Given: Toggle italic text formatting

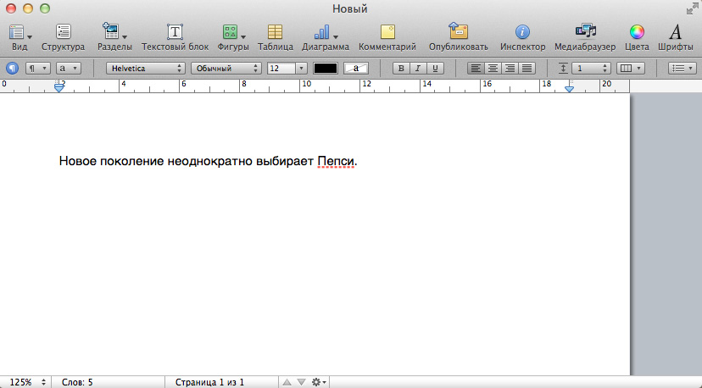Looking at the screenshot, I should coord(418,68).
